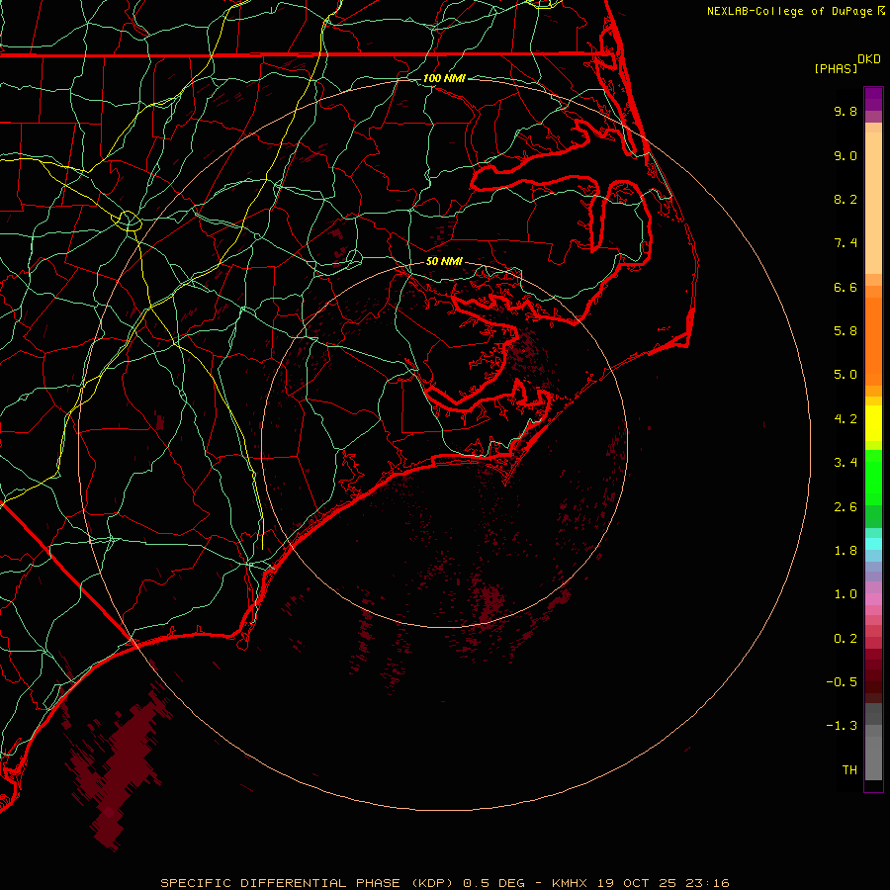Select the "-0.5" scale value
The height and width of the screenshot is (890, 890).
842,682
